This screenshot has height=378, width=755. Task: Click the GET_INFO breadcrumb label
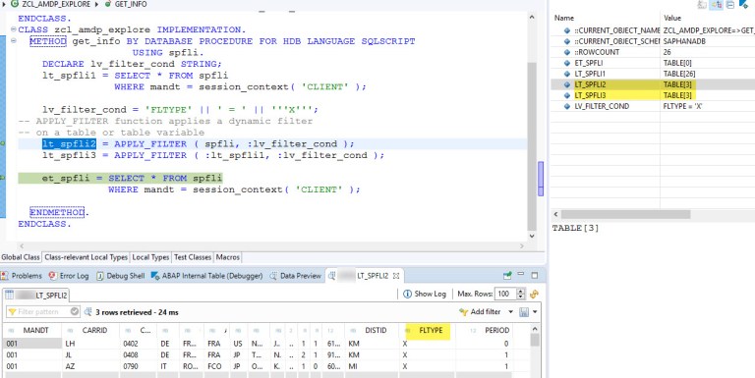coord(131,4)
